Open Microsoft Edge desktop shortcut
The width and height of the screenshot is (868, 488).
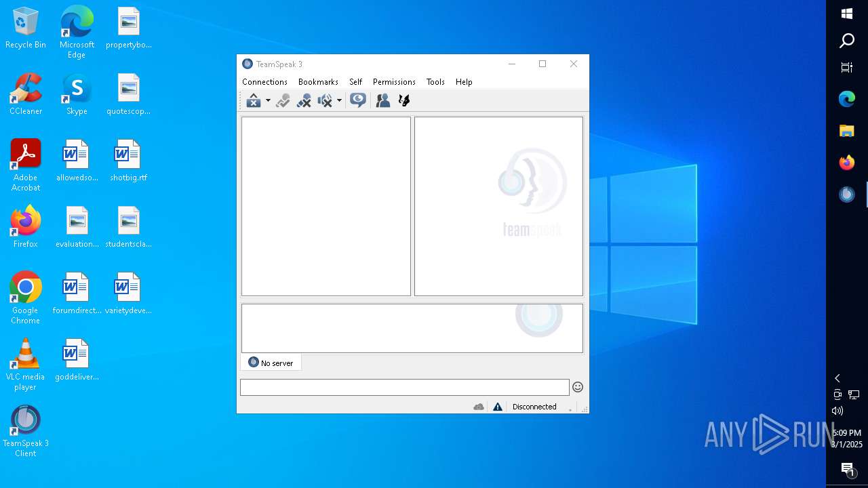[77, 32]
